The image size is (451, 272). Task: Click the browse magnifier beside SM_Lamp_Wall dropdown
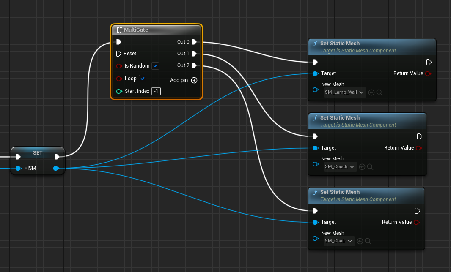tap(379, 92)
